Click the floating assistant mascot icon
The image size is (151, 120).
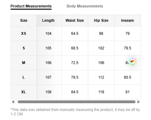132,61
